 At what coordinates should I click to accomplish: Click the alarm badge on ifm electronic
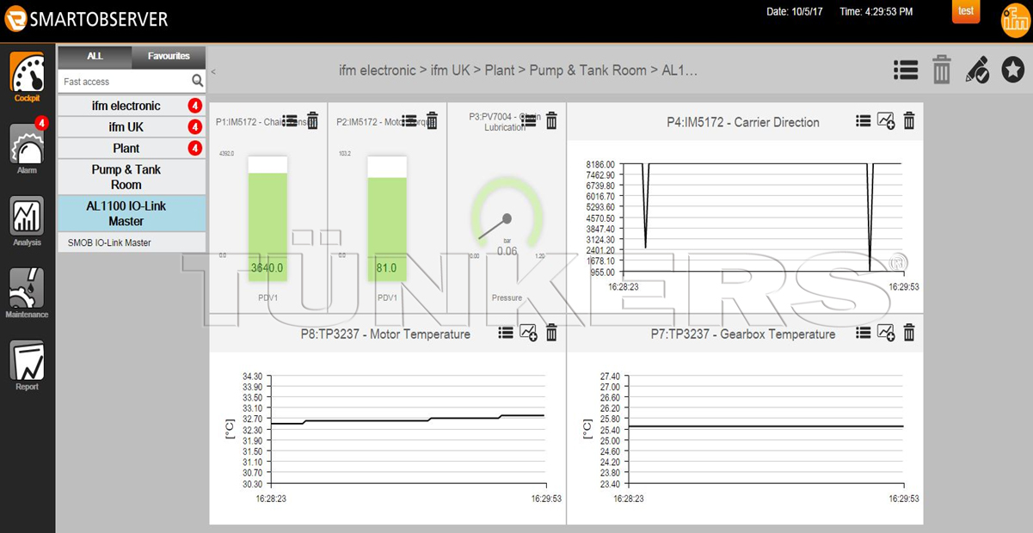click(x=195, y=106)
